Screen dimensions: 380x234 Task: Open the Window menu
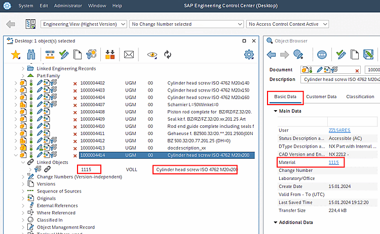(x=97, y=6)
